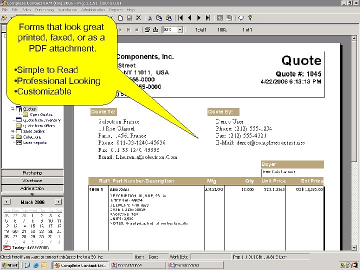Click the zoom percentage value field
Viewport: 360px width, 270px height.
pos(170,29)
